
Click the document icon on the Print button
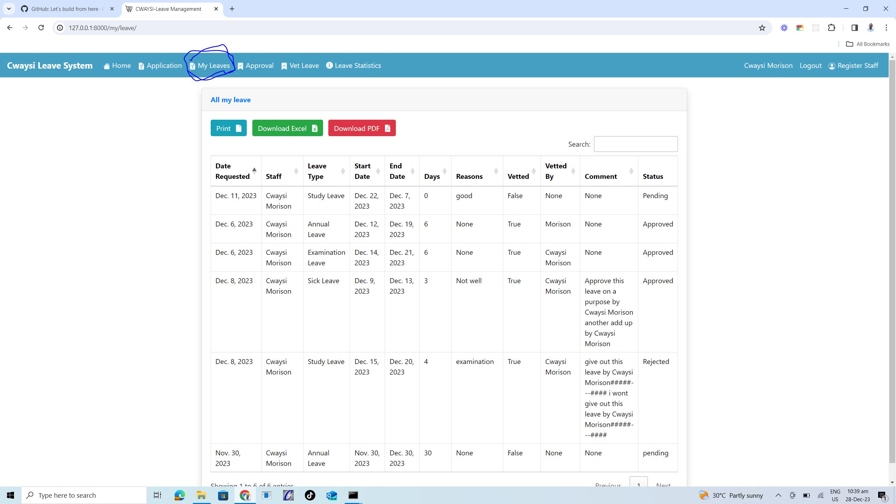(x=238, y=128)
